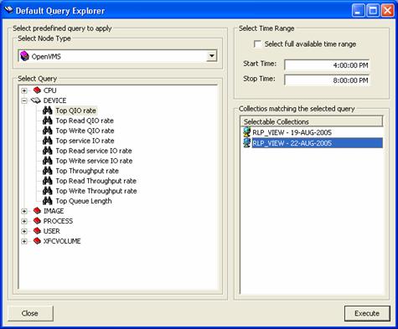The height and width of the screenshot is (329, 398).
Task: Click the Execute button
Action: (x=367, y=313)
